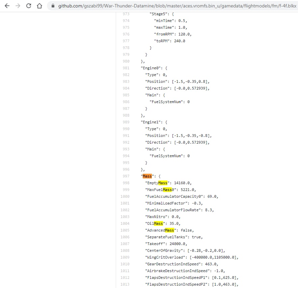298x288 pixels.
Task: Click the "CenterOfGravity" line
Action: (x=185, y=250)
